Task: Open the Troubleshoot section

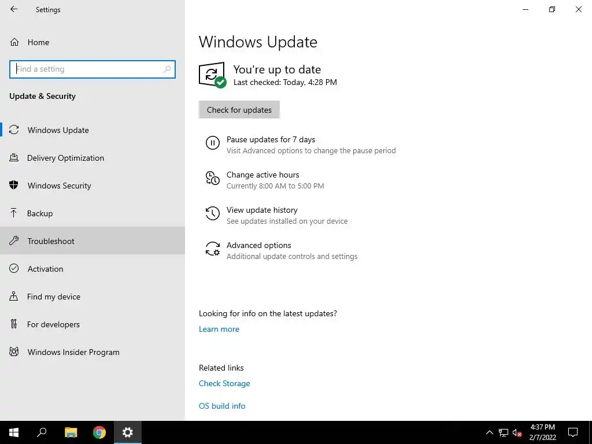Action: tap(92, 241)
